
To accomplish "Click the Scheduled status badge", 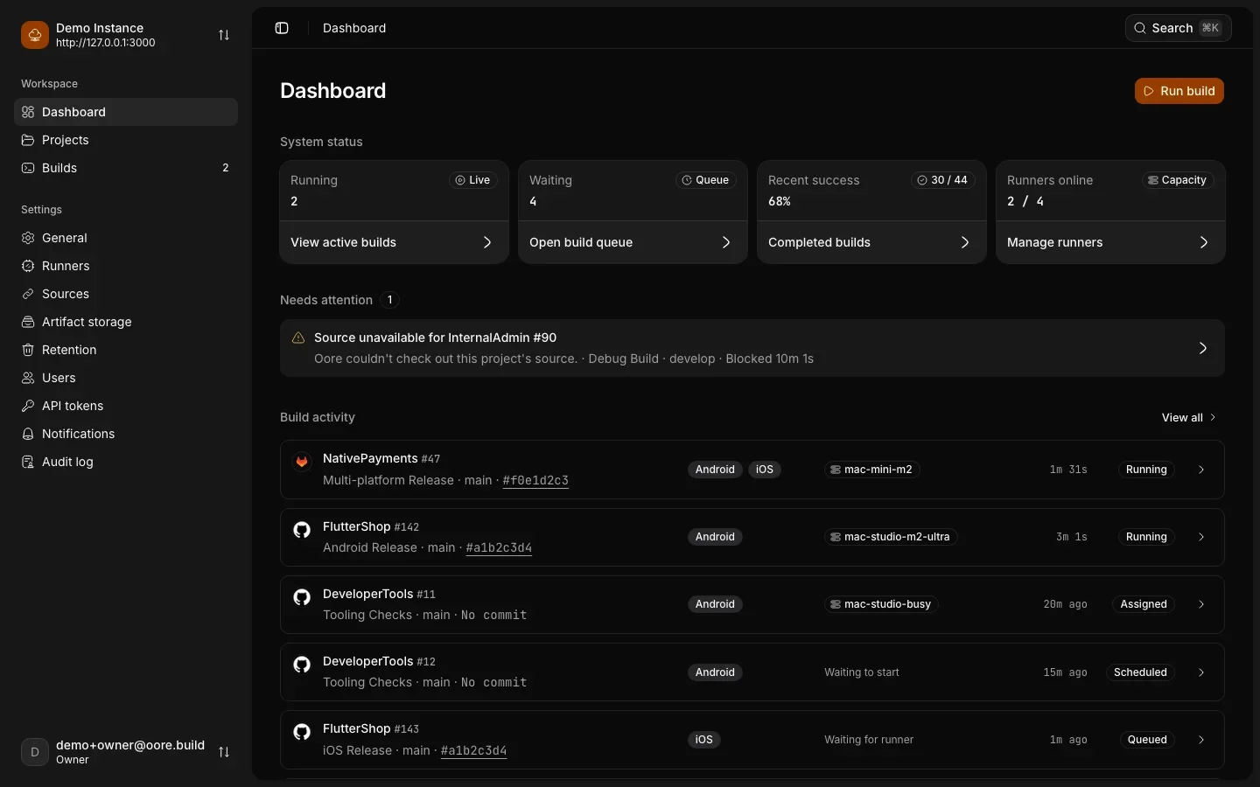I will tap(1140, 672).
